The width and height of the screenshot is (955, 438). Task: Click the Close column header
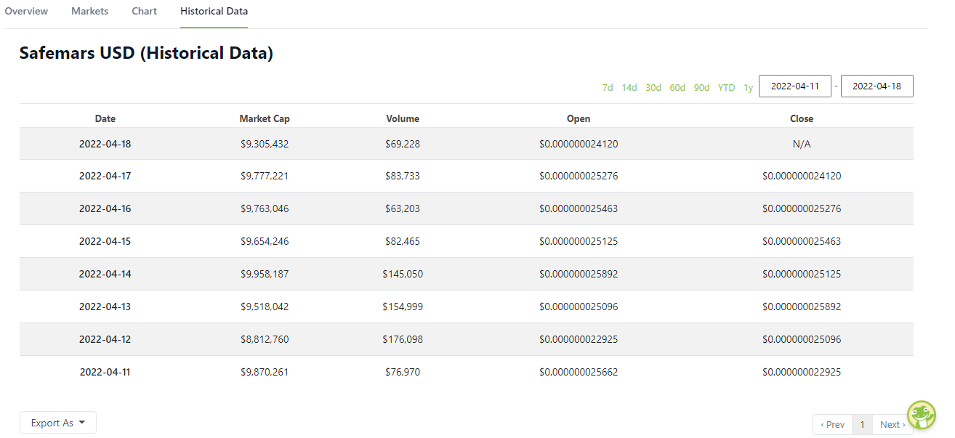click(802, 118)
